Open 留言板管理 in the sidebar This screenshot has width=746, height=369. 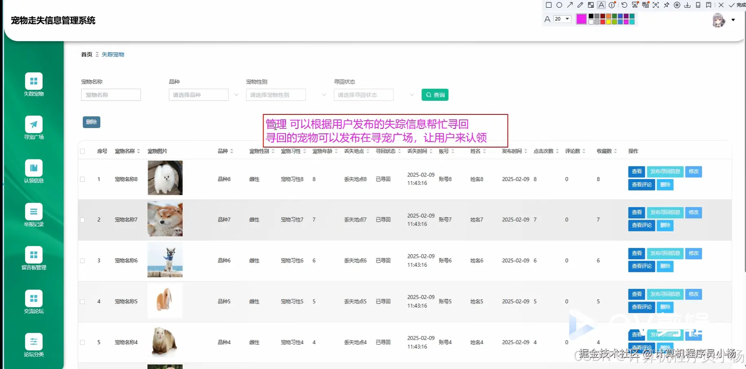pyautogui.click(x=33, y=257)
